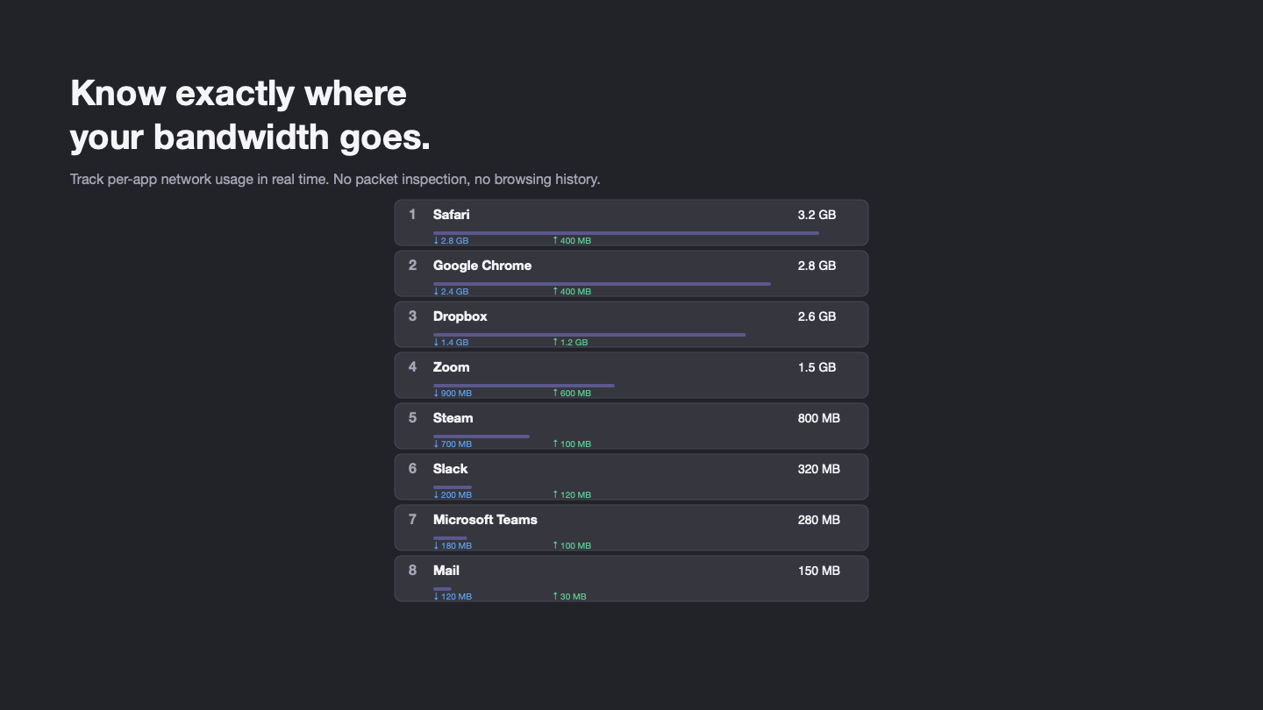
Task: Click Zoom's 1.5 GB total
Action: pyautogui.click(x=817, y=367)
